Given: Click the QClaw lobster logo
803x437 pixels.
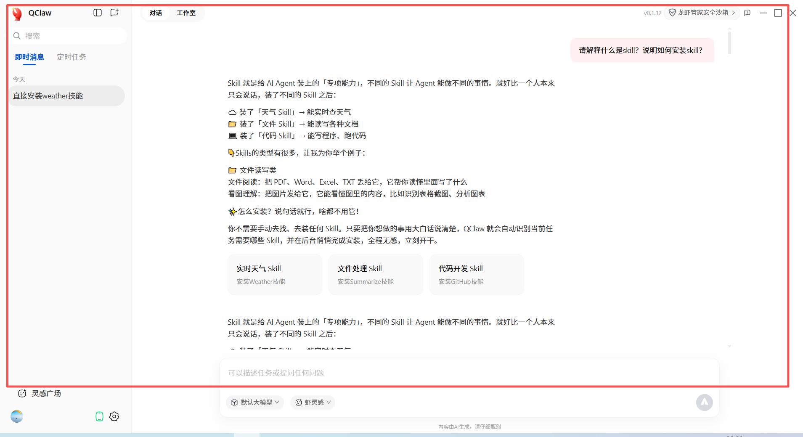Looking at the screenshot, I should [17, 13].
